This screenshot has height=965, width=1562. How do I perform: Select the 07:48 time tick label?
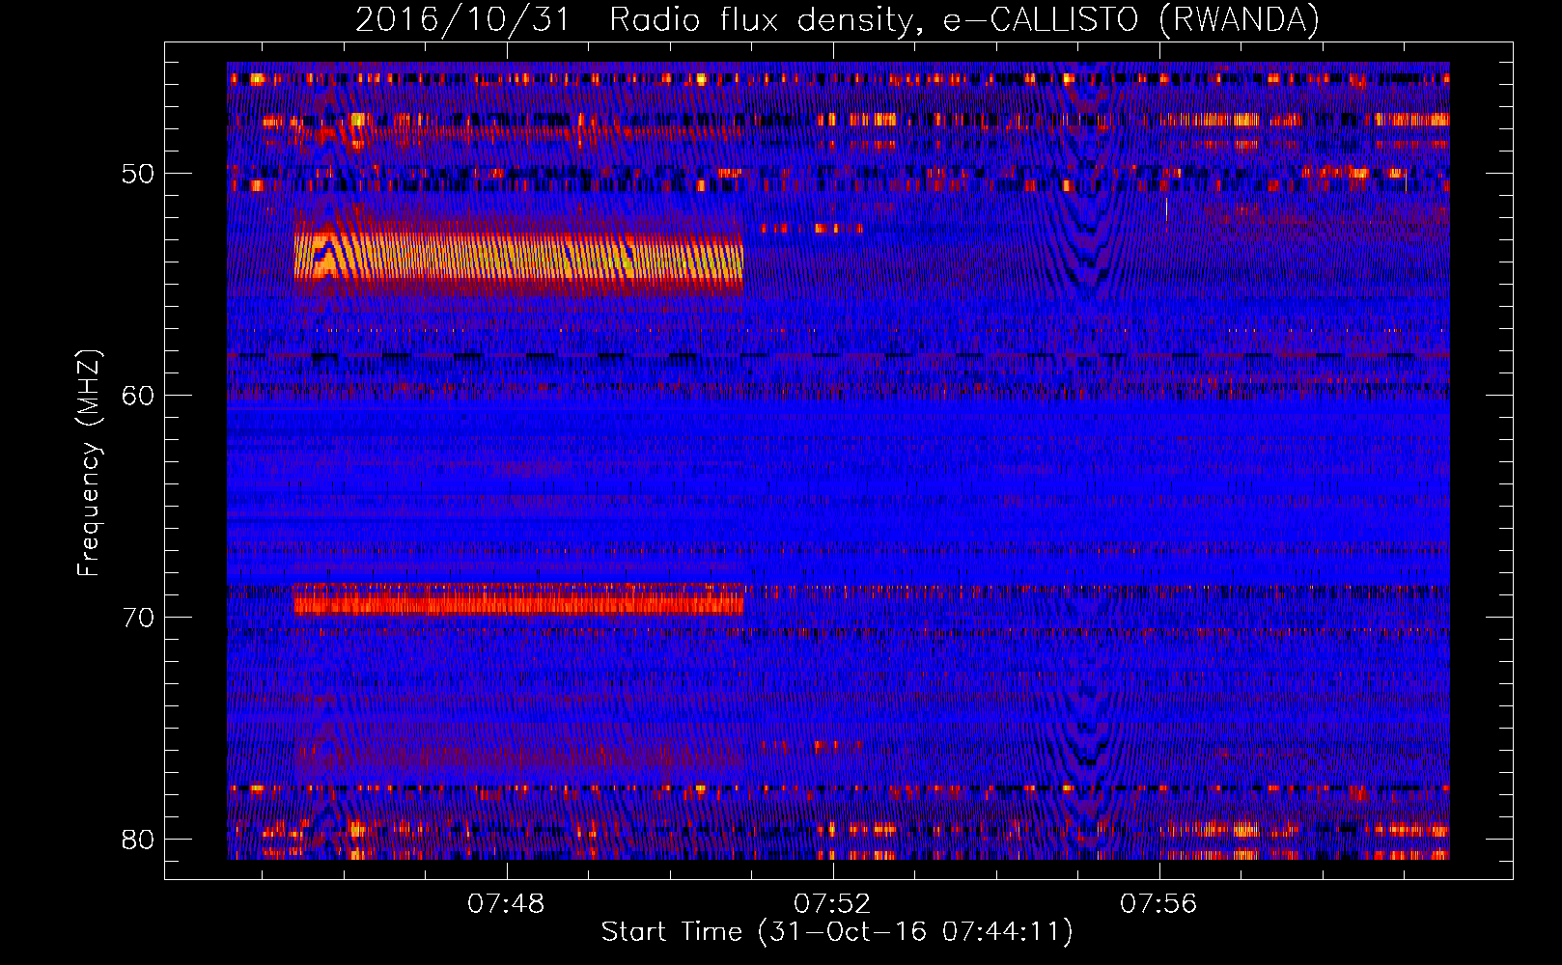click(x=506, y=903)
